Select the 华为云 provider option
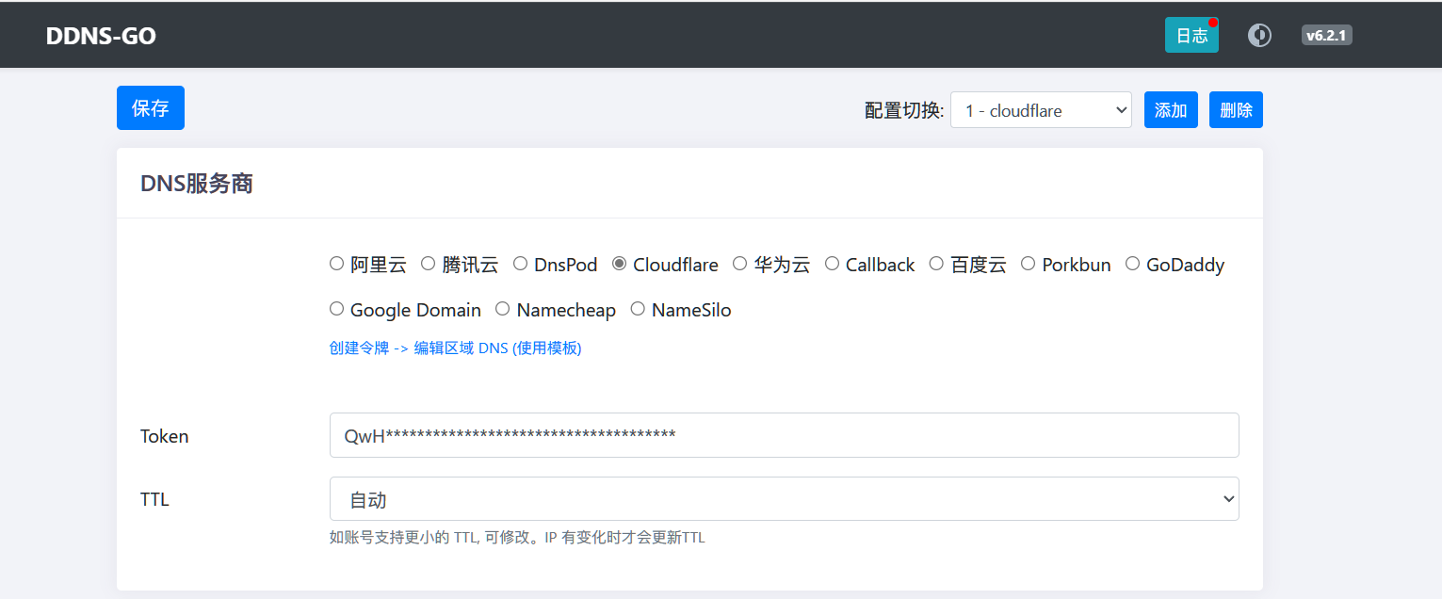1442x599 pixels. pos(740,264)
